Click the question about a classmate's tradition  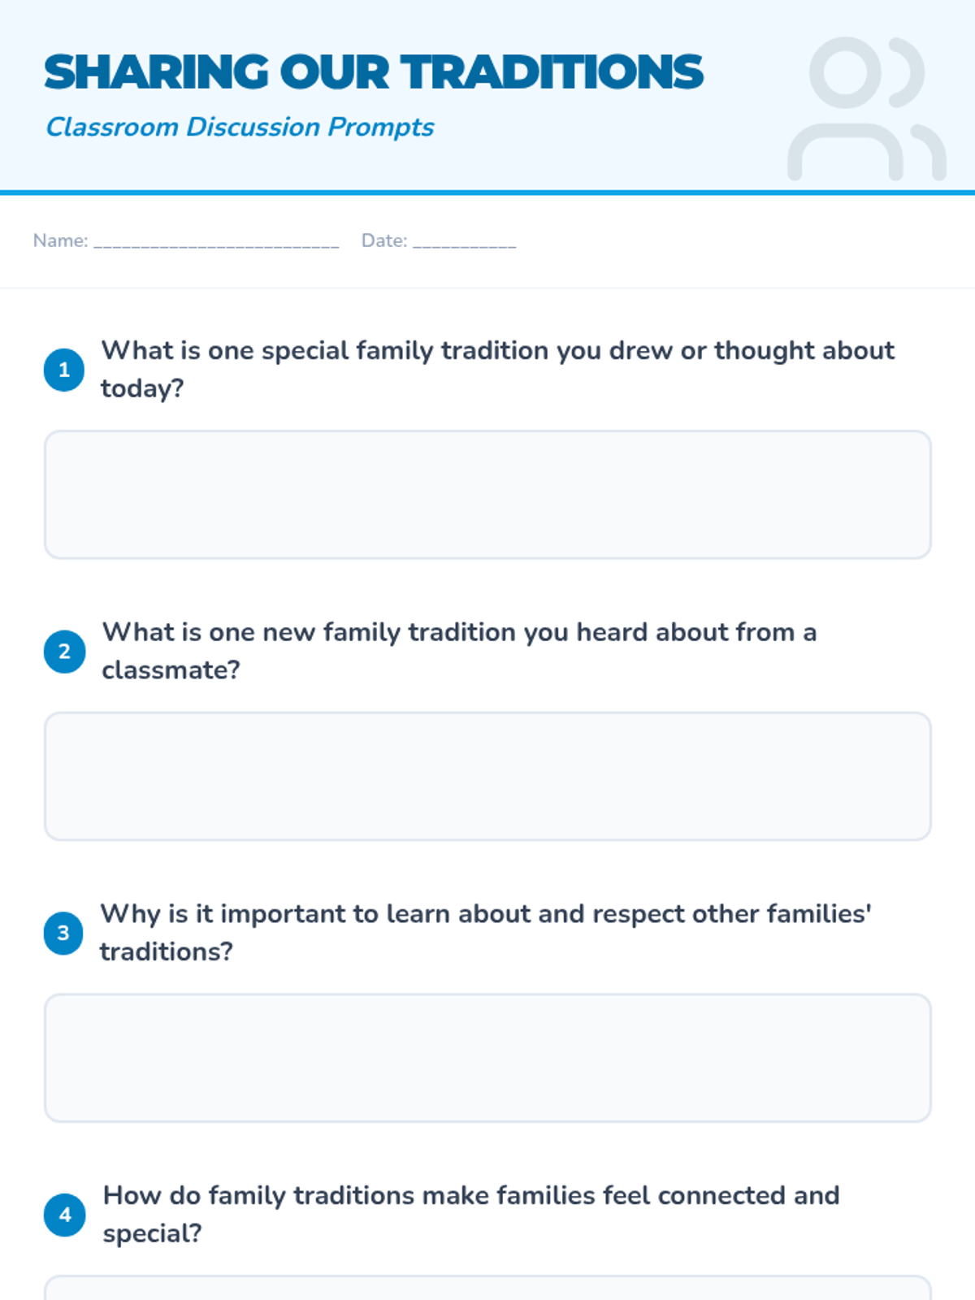pyautogui.click(x=459, y=651)
